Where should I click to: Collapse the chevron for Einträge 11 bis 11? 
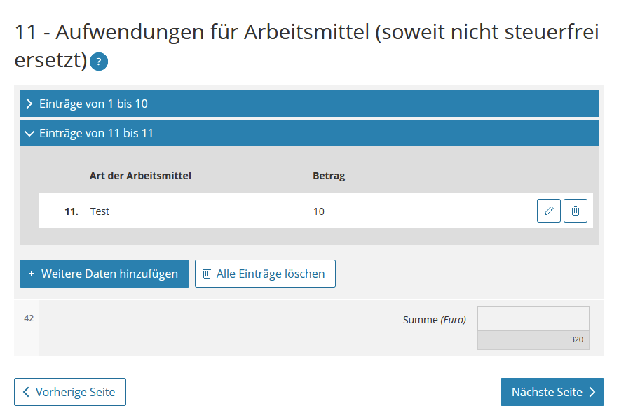click(x=29, y=133)
